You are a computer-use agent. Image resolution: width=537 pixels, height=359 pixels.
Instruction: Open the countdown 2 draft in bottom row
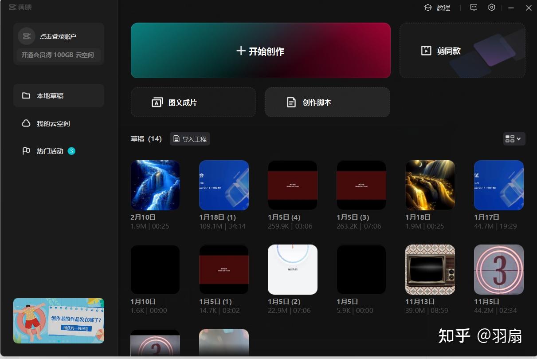[155, 342]
